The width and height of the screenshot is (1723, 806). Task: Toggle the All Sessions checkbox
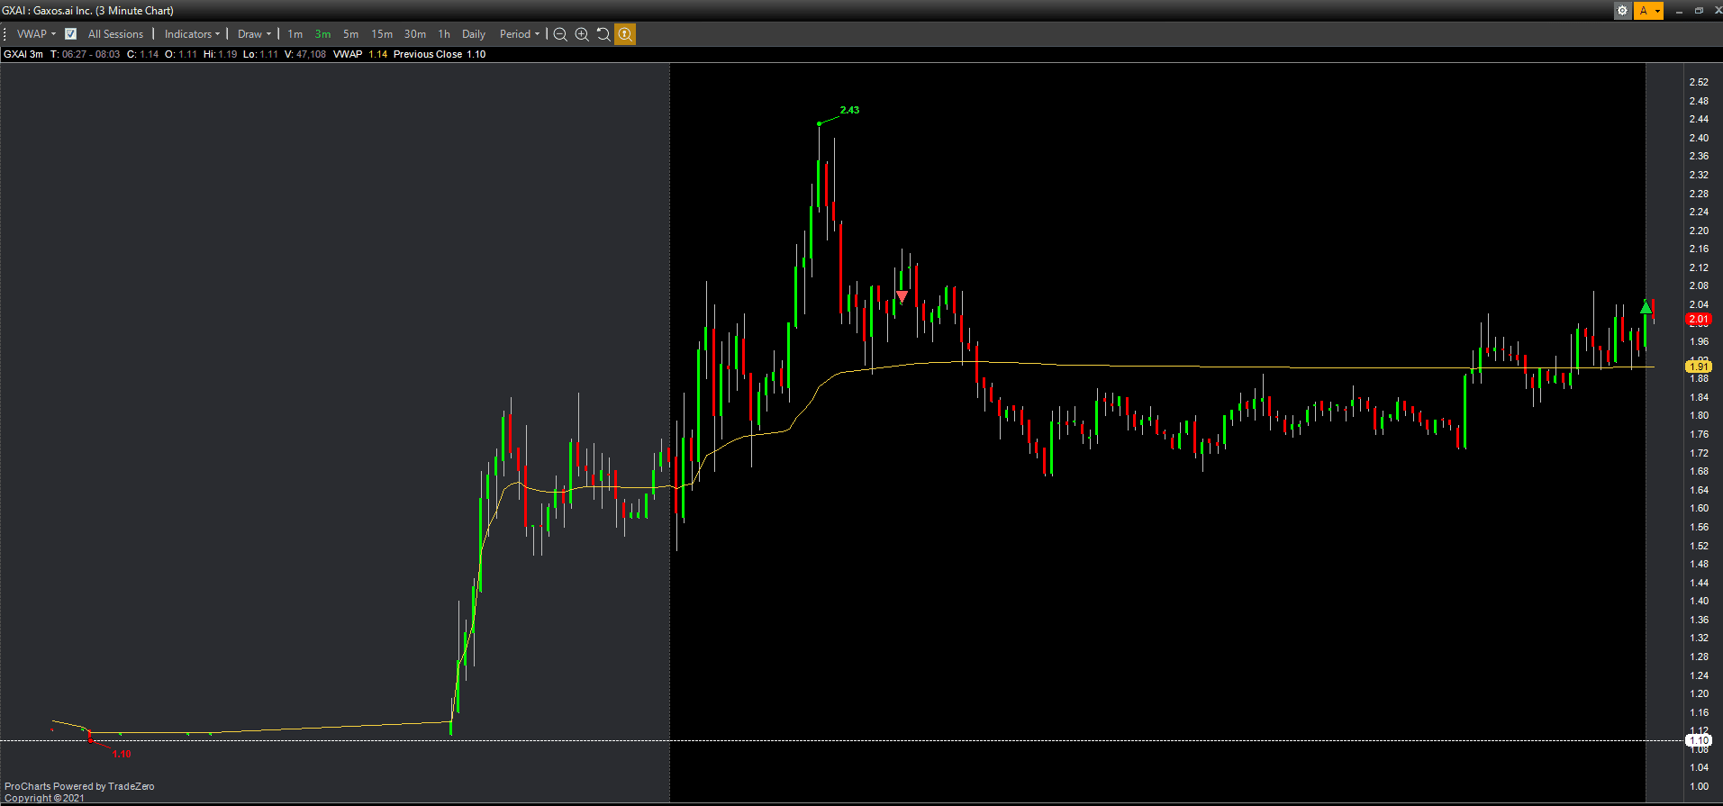pos(71,34)
